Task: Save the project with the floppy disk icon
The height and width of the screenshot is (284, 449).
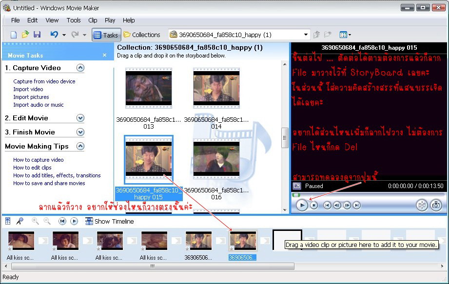Action: click(x=37, y=35)
